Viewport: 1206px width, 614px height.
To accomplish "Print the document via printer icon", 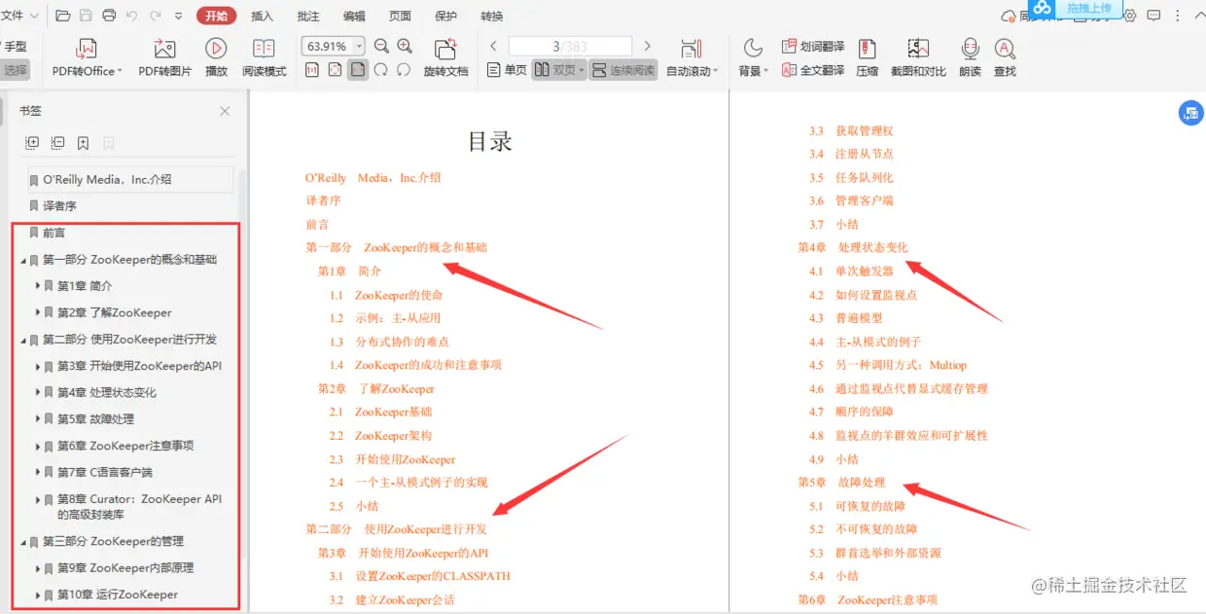I will (x=109, y=16).
